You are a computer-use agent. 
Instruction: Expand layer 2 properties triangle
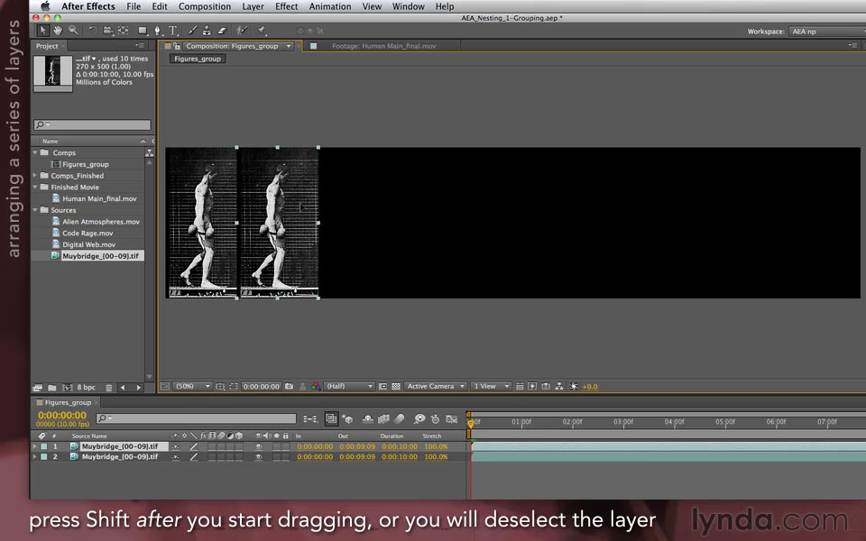(35, 457)
